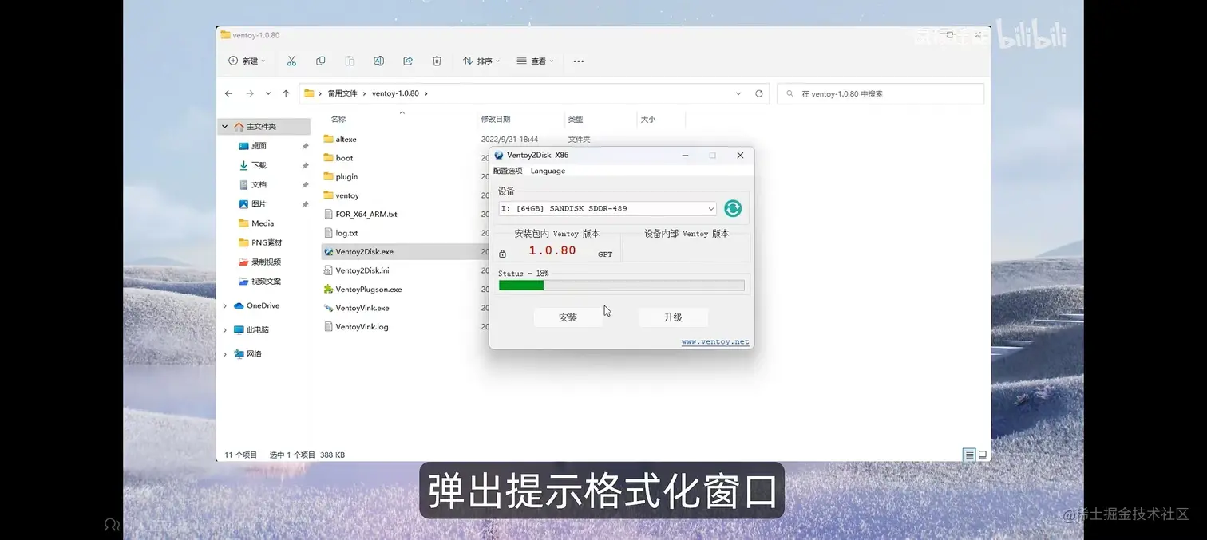Click the green refresh devices icon in Ventoy2Disk
The image size is (1207, 540).
pyautogui.click(x=733, y=208)
